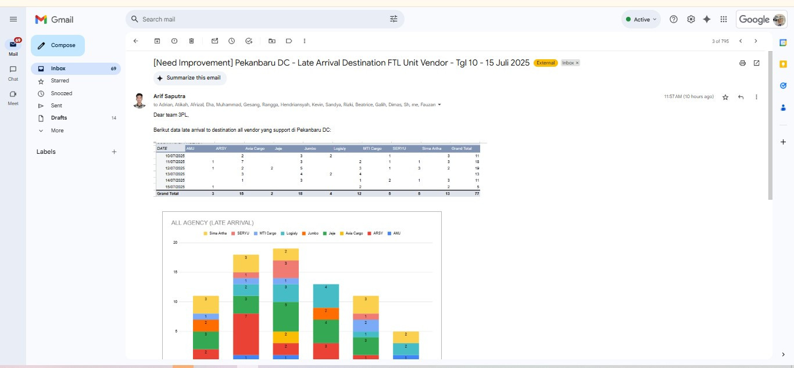Toggle the main menu hamburger icon
This screenshot has width=794, height=368.
pos(13,19)
